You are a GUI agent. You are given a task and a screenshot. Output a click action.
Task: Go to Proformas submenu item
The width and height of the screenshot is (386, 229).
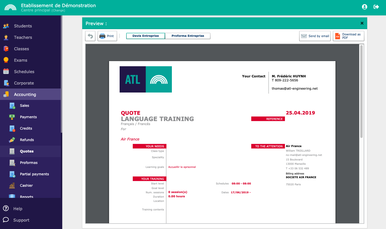pyautogui.click(x=30, y=163)
